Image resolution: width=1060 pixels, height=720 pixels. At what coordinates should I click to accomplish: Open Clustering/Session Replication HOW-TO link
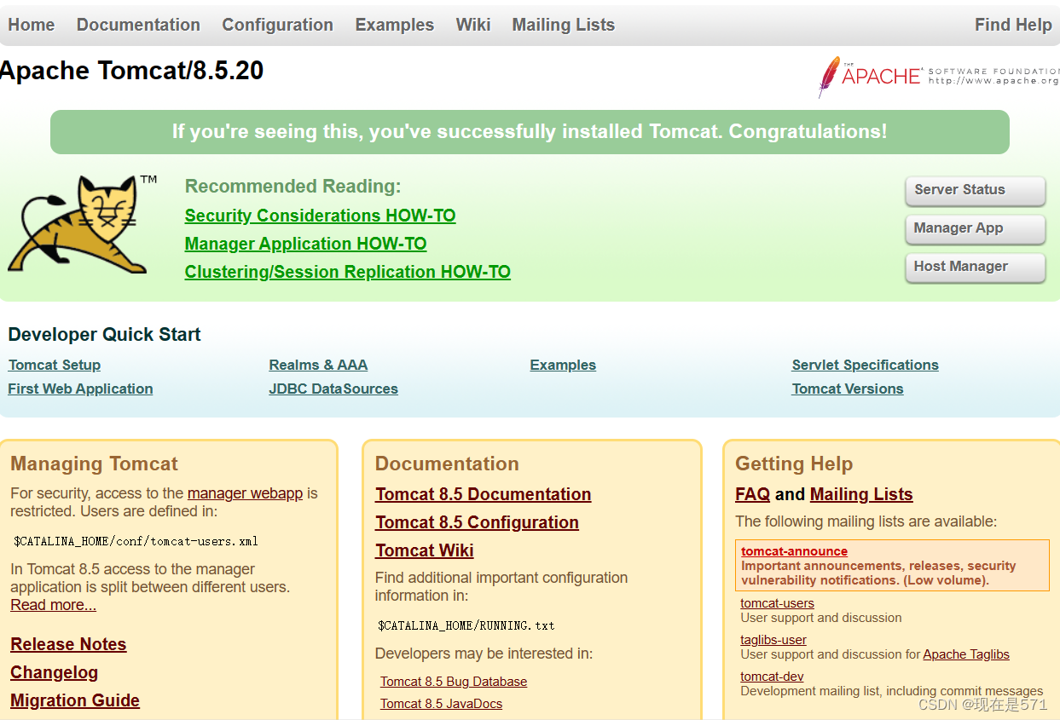pos(347,272)
